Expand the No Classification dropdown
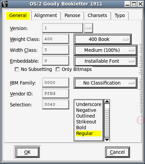145x164 pixels. point(105,83)
